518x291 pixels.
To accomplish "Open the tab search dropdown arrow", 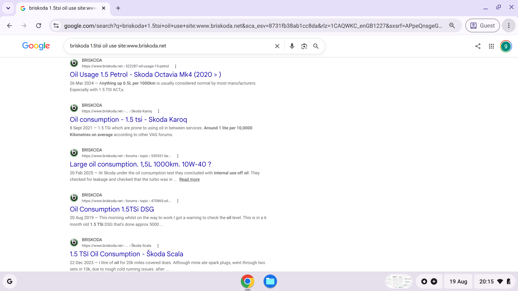I will coord(8,8).
